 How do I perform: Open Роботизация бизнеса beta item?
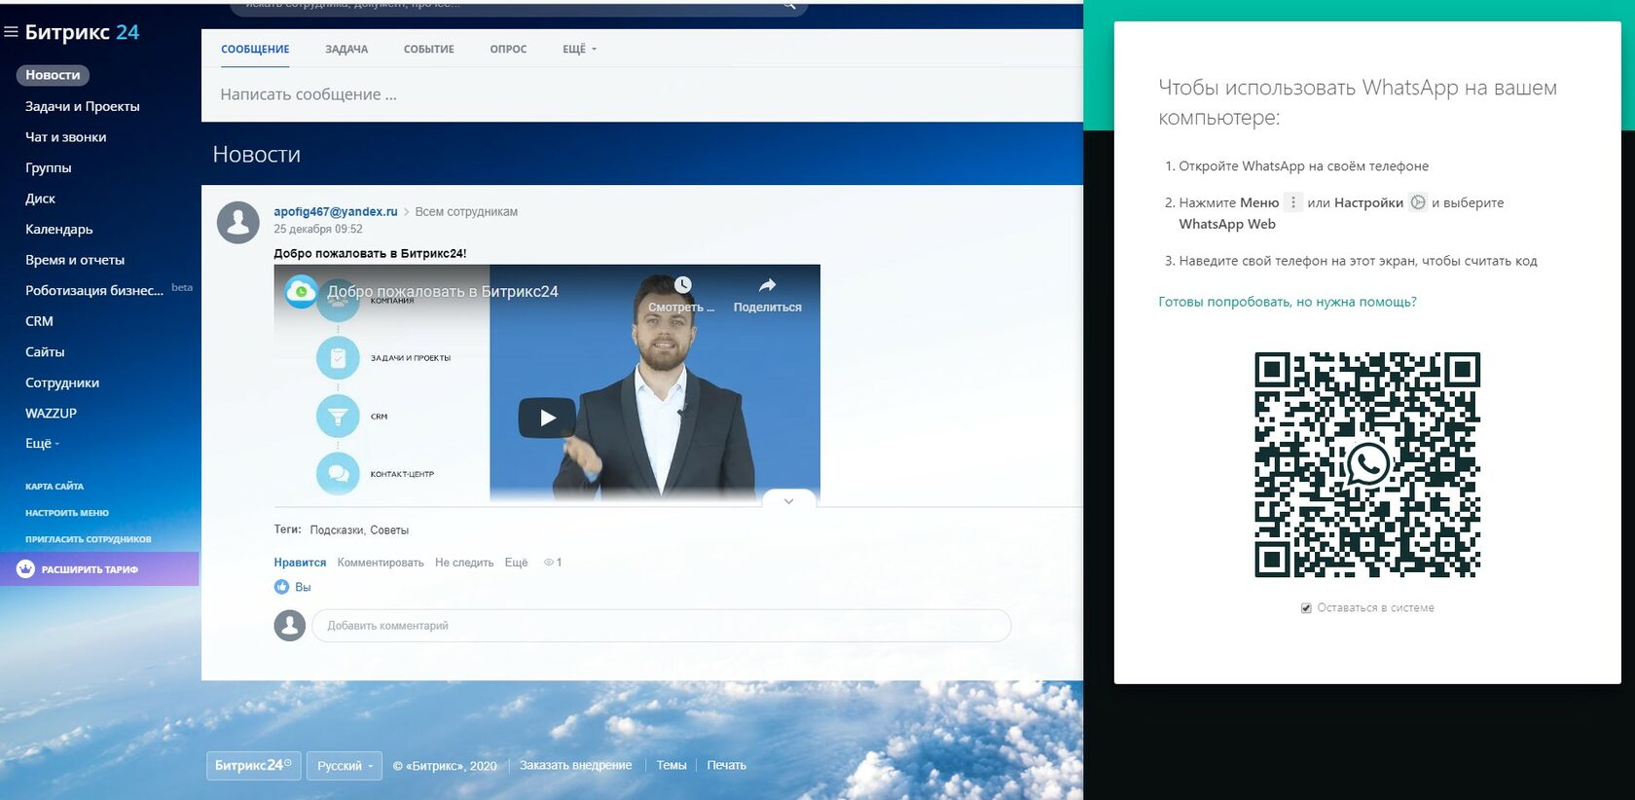(x=94, y=290)
